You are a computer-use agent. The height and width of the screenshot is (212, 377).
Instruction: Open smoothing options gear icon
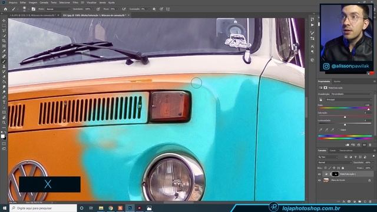(154, 9)
